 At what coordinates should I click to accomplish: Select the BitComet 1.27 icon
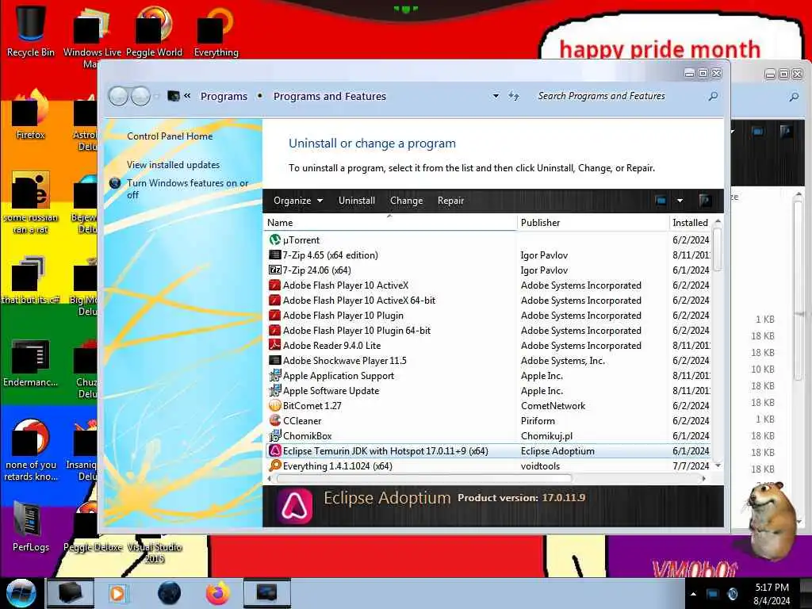(274, 405)
